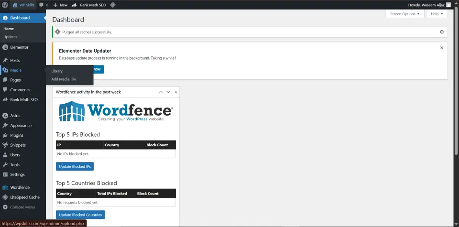Image resolution: width=459 pixels, height=227 pixels.
Task: Click the New plus icon
Action: point(55,5)
